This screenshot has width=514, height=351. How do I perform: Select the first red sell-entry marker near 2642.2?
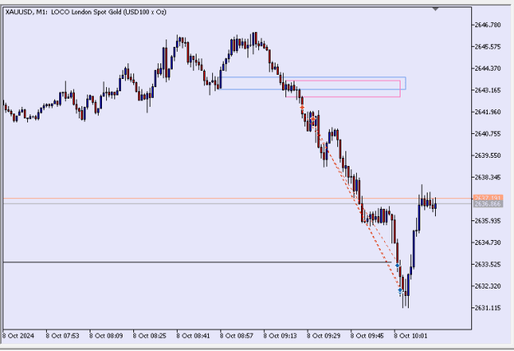click(x=302, y=108)
